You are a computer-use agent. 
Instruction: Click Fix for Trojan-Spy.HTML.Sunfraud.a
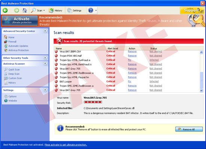click(x=130, y=60)
